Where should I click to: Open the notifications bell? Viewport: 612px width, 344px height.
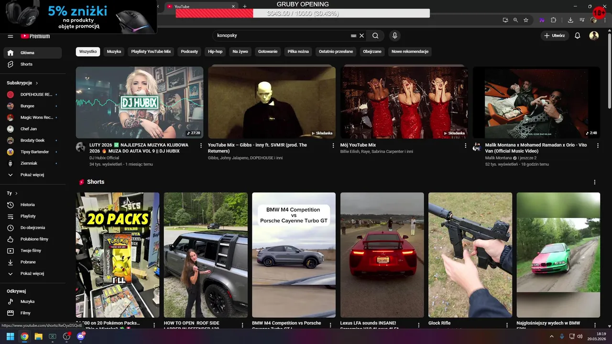[577, 35]
